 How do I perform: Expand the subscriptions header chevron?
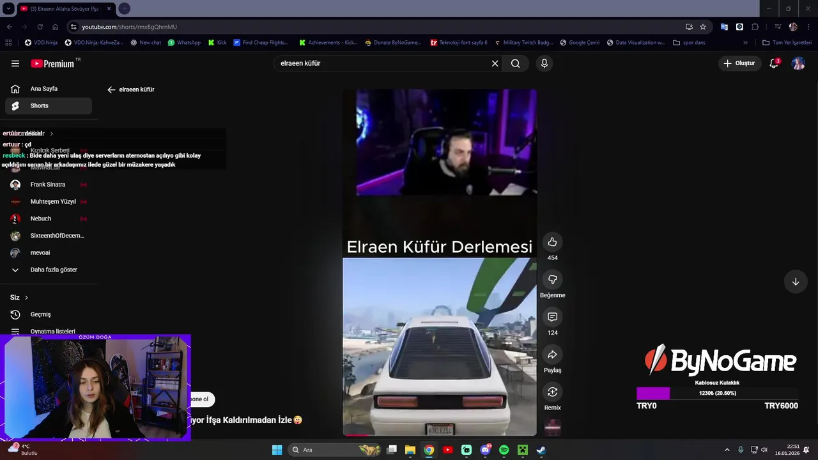[x=51, y=134]
